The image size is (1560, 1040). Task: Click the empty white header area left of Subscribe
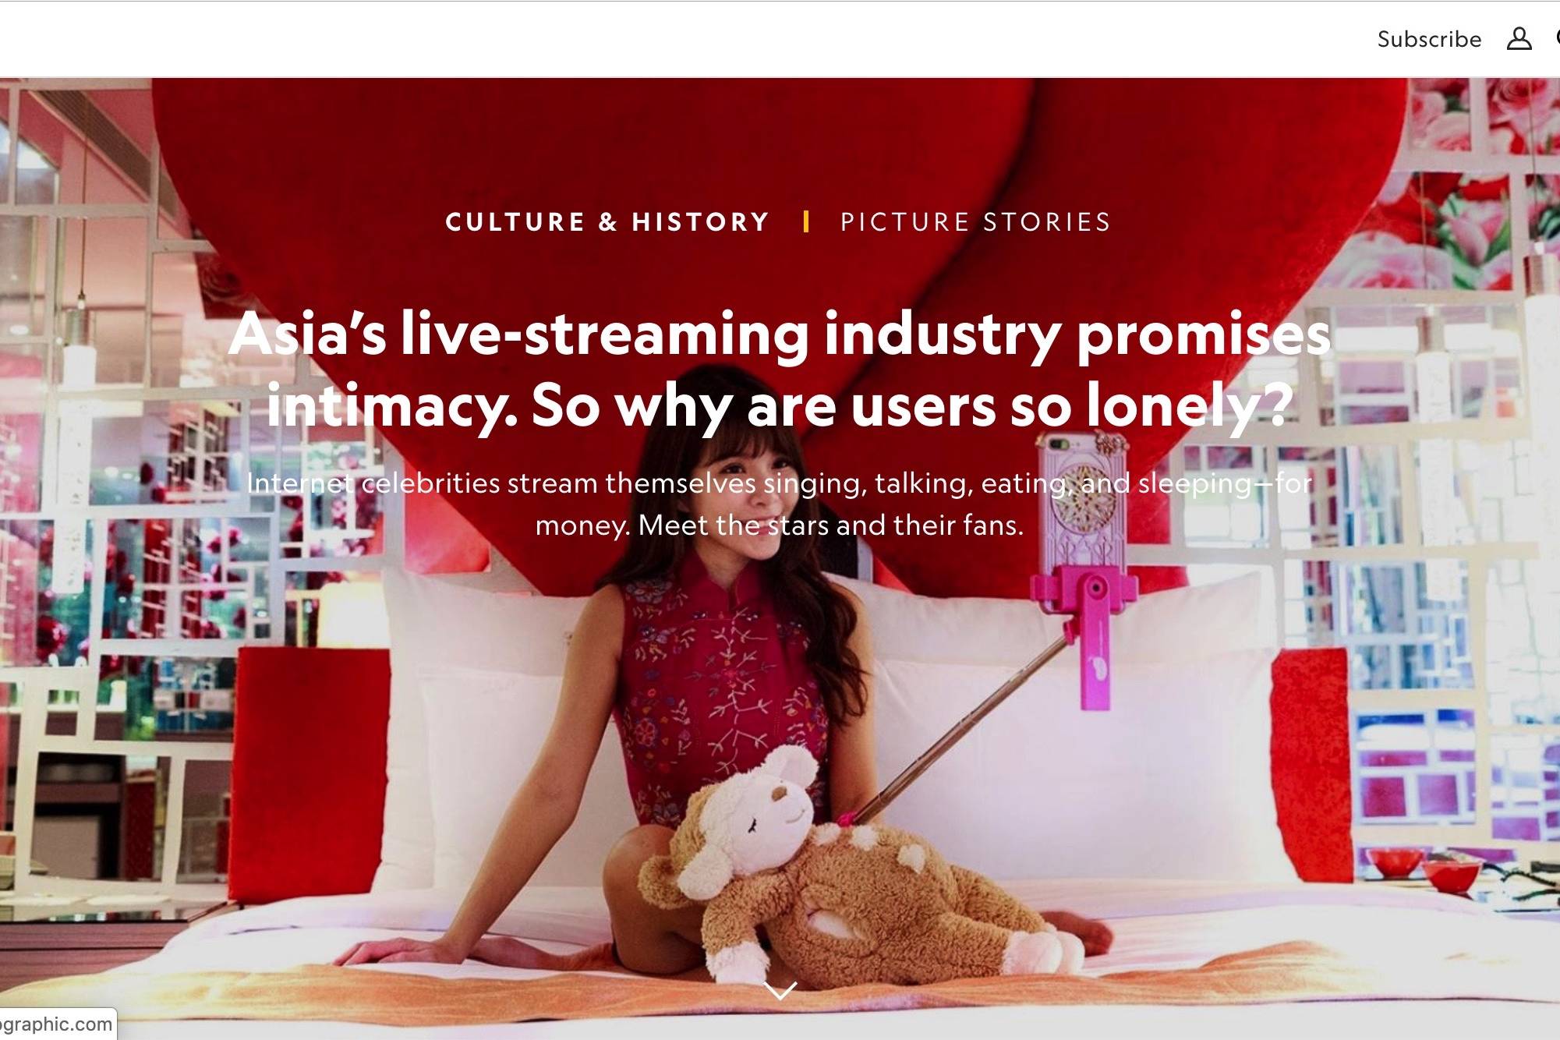pyautogui.click(x=686, y=39)
